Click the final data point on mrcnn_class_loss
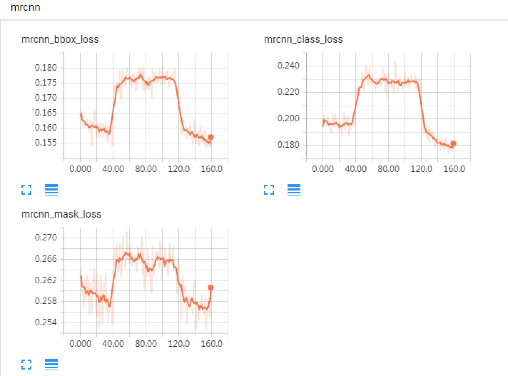 point(453,143)
